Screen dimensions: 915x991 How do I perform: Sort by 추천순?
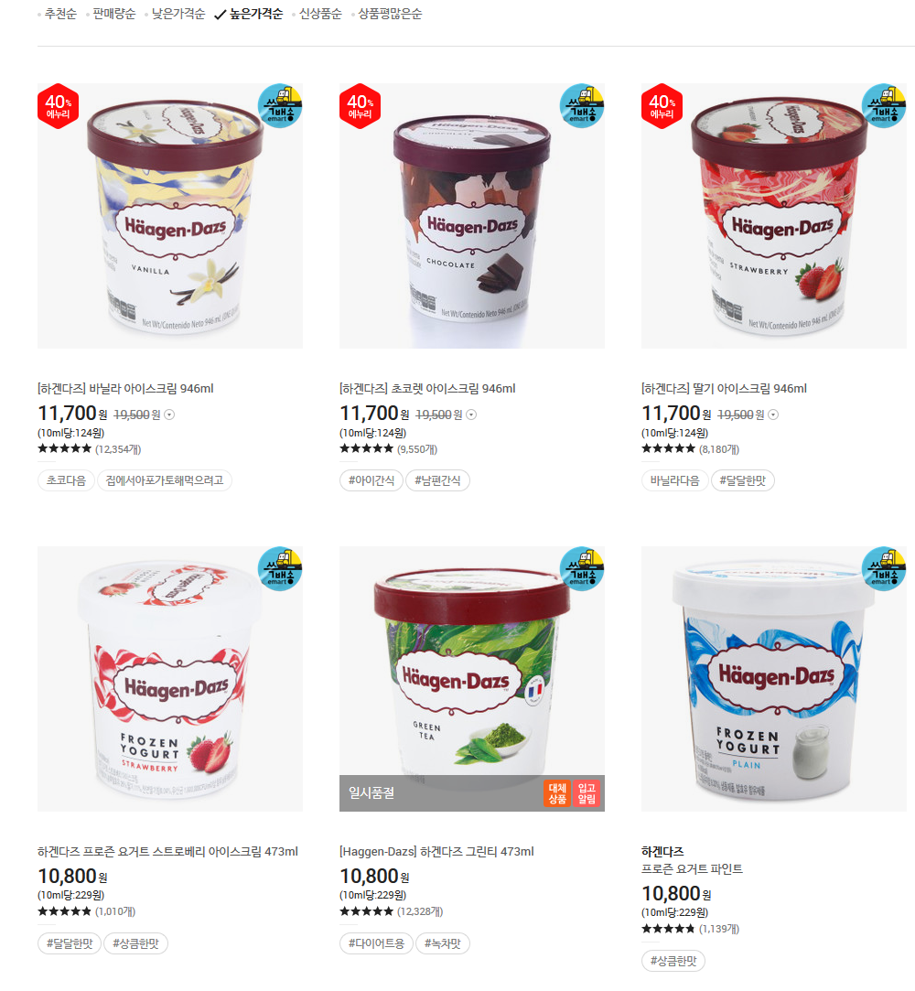tap(60, 14)
